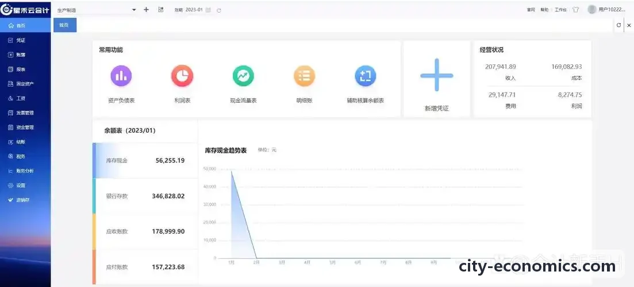Open 进销存 in the sidebar
This screenshot has height=287, width=634.
(x=25, y=200)
